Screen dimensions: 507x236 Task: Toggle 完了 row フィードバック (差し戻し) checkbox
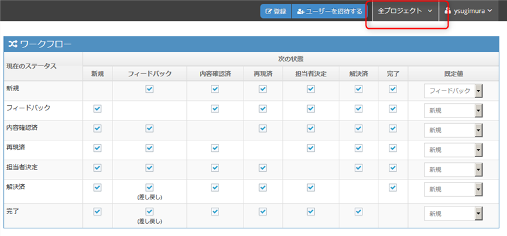(x=149, y=212)
